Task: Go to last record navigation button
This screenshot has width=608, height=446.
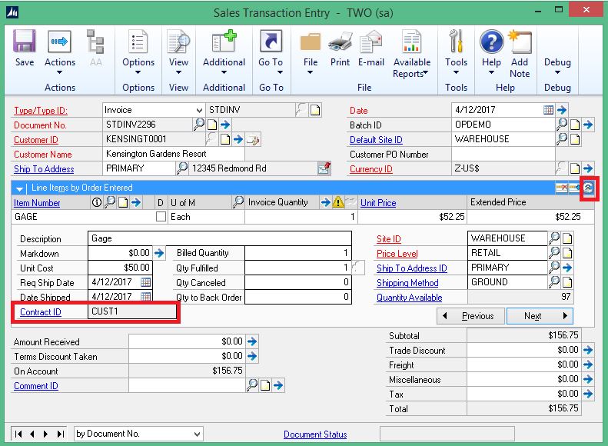Action: tap(61, 434)
